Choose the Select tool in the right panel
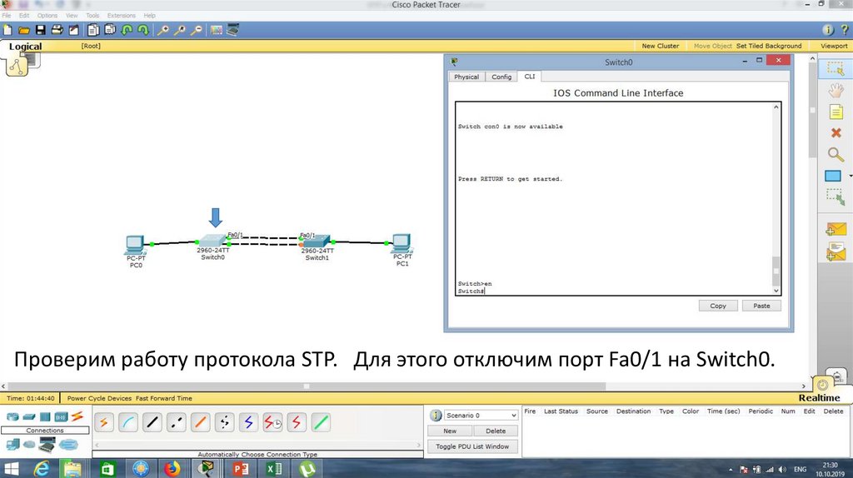This screenshot has height=478, width=853. click(835, 68)
